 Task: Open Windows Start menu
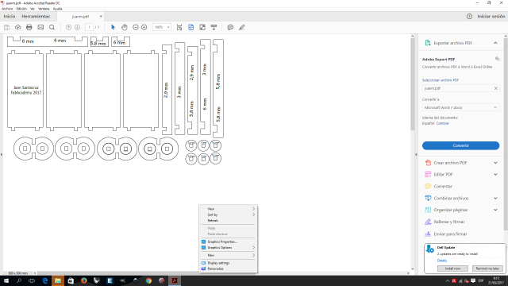(6, 280)
